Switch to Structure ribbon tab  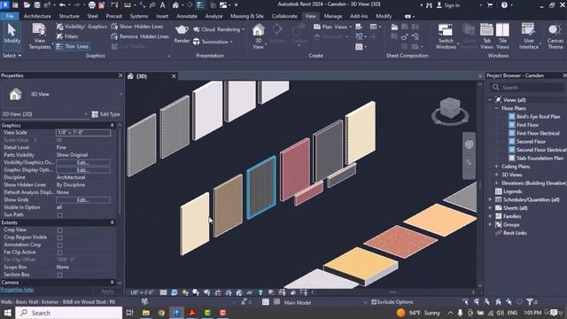tap(69, 16)
